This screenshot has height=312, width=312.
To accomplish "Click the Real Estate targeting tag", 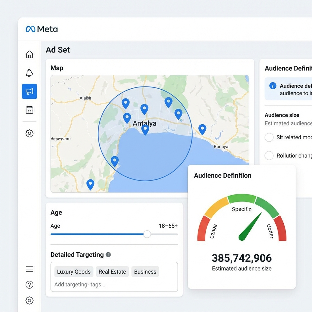I will pos(112,272).
